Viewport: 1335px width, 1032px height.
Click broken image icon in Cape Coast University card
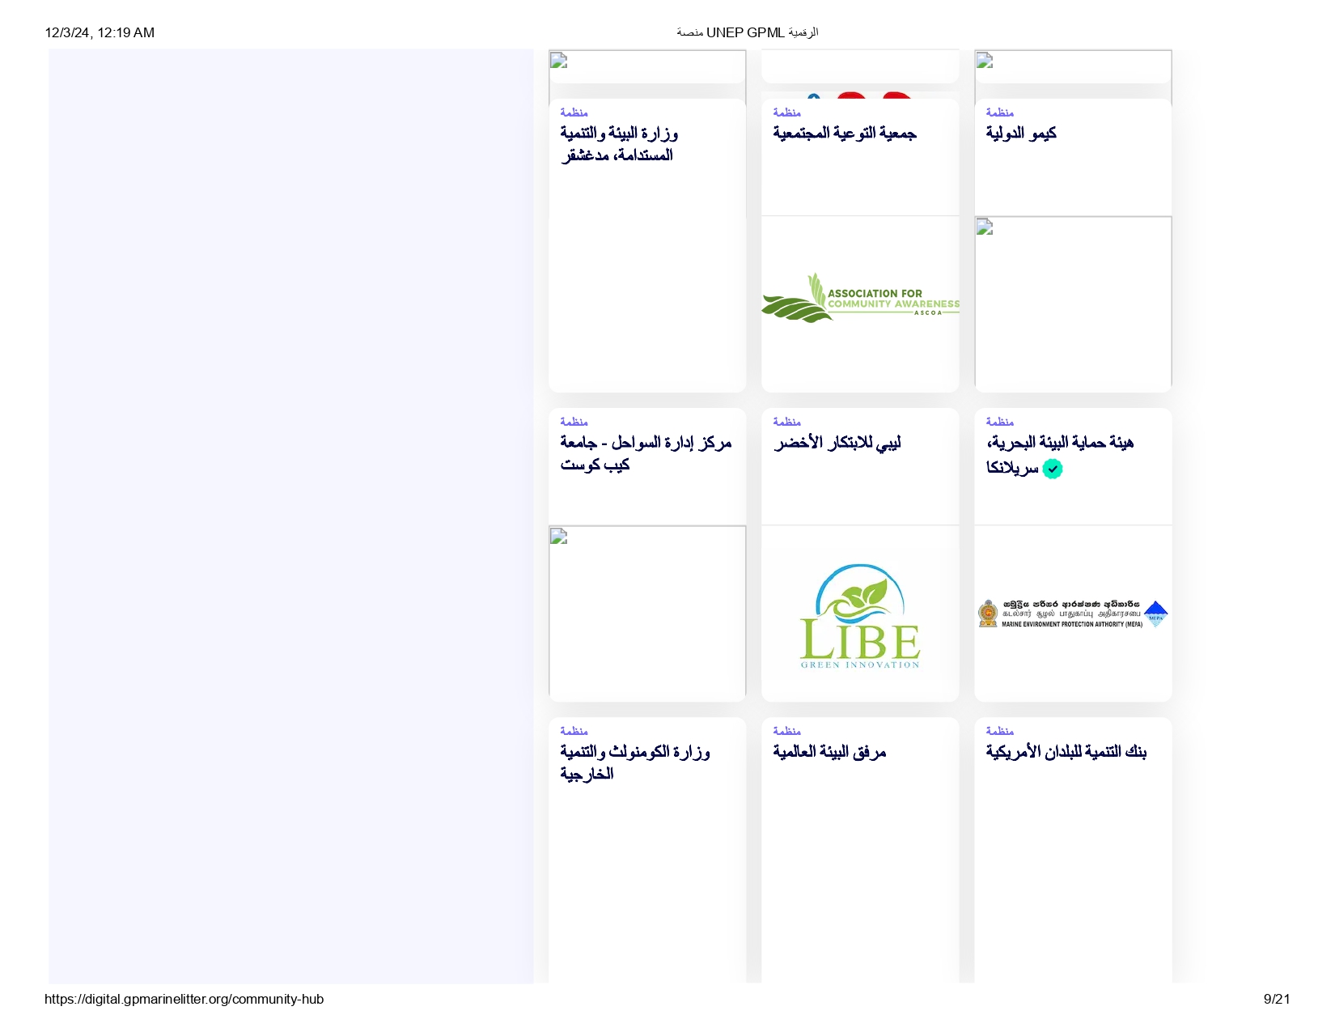tap(559, 537)
